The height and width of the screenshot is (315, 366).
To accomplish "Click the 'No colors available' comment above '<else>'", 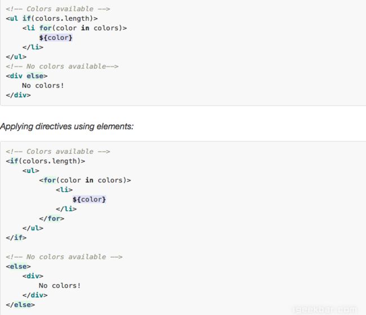I will [64, 257].
